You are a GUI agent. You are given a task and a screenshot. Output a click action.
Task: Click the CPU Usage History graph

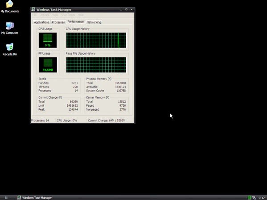[x=96, y=40]
